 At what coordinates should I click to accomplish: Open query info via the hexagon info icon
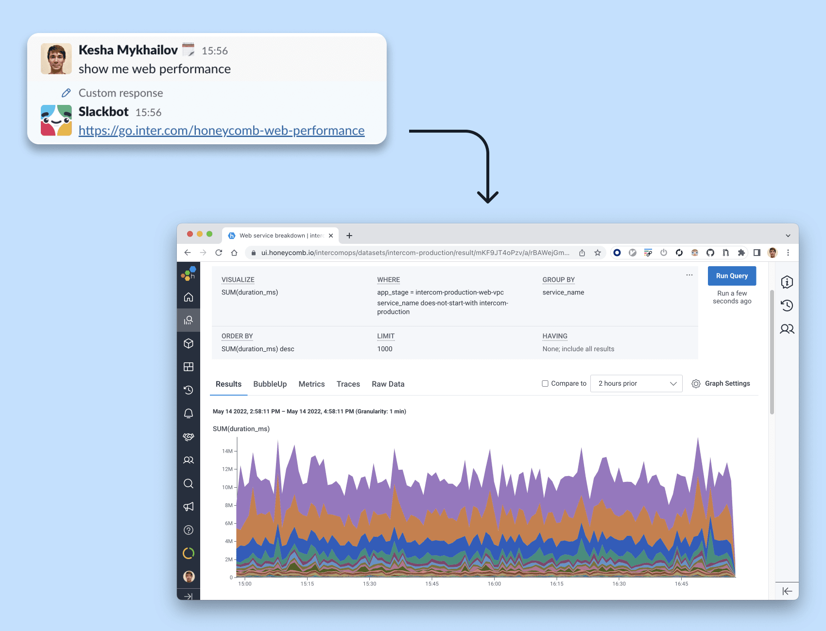787,282
